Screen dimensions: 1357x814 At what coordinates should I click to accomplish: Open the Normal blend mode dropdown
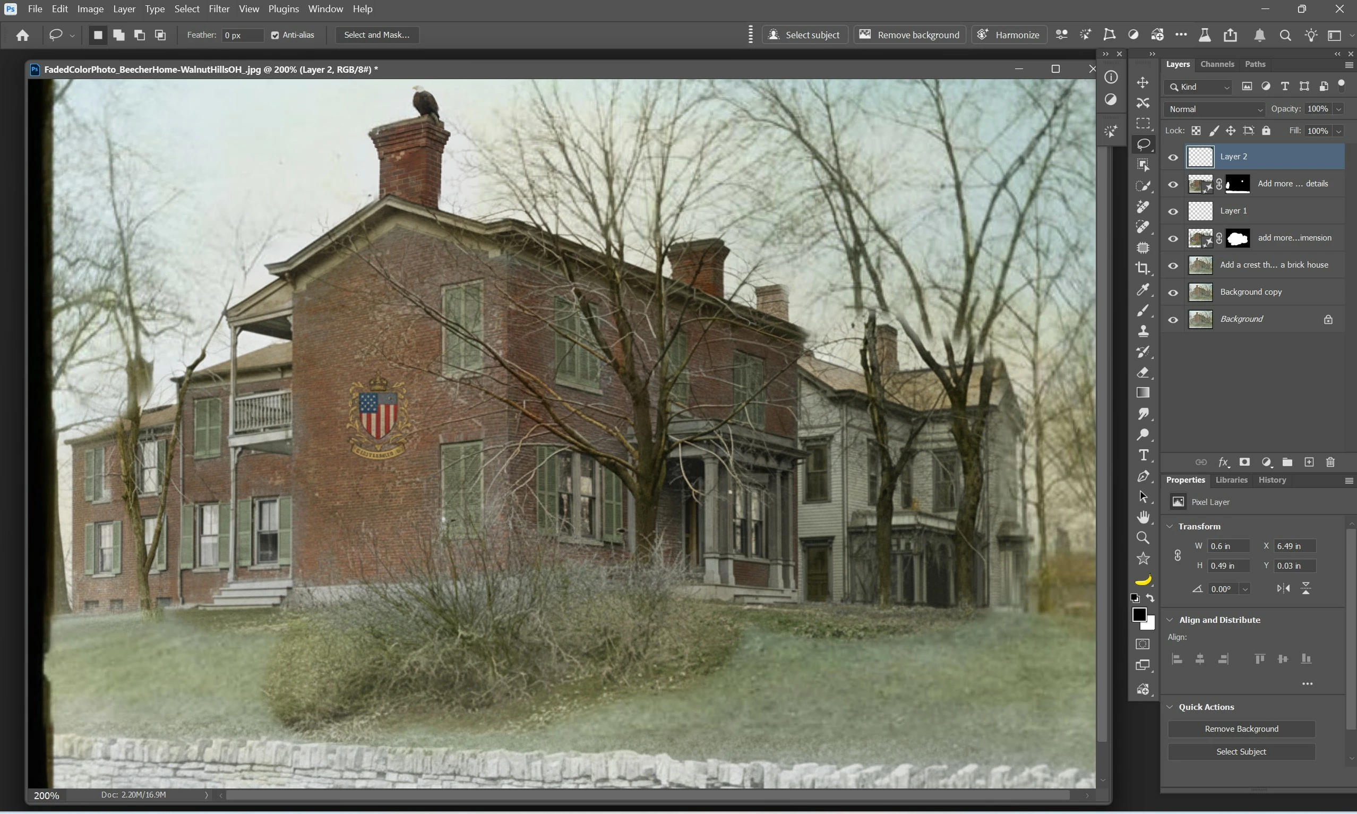pyautogui.click(x=1214, y=109)
